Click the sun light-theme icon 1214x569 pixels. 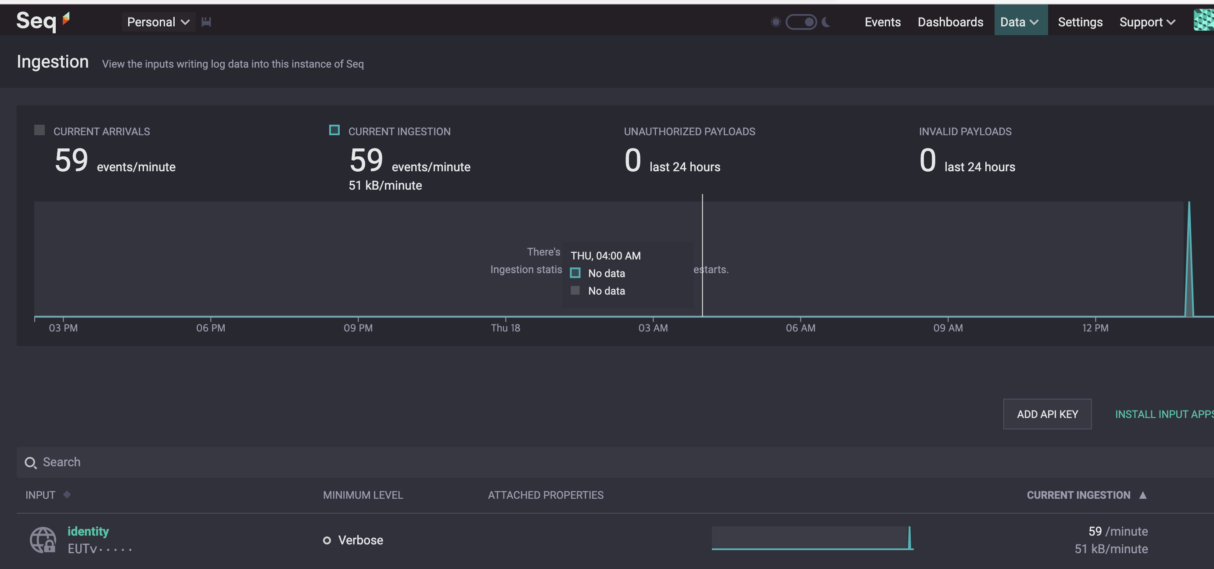[x=775, y=22]
